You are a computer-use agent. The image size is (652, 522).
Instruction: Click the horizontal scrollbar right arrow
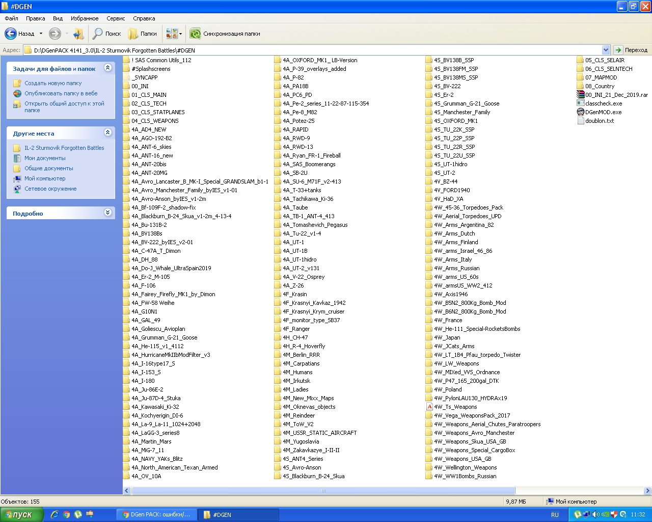pos(647,491)
